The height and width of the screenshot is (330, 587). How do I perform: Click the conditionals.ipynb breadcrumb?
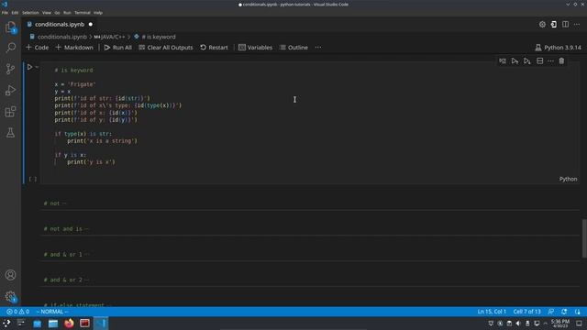tap(61, 37)
